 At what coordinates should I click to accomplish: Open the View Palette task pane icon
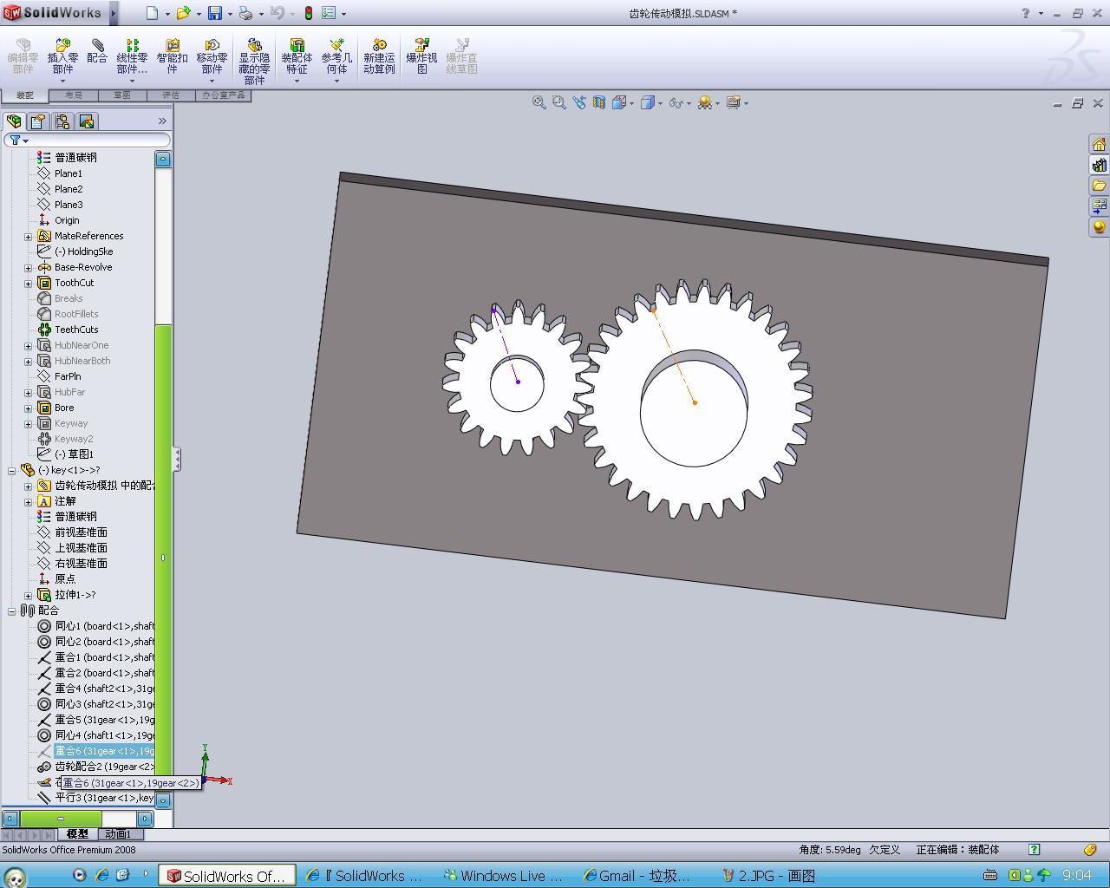pyautogui.click(x=1099, y=206)
